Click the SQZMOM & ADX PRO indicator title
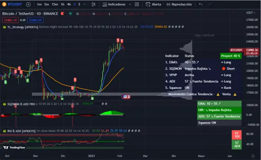Viewport: 261px width, 160px height. (x=21, y=104)
